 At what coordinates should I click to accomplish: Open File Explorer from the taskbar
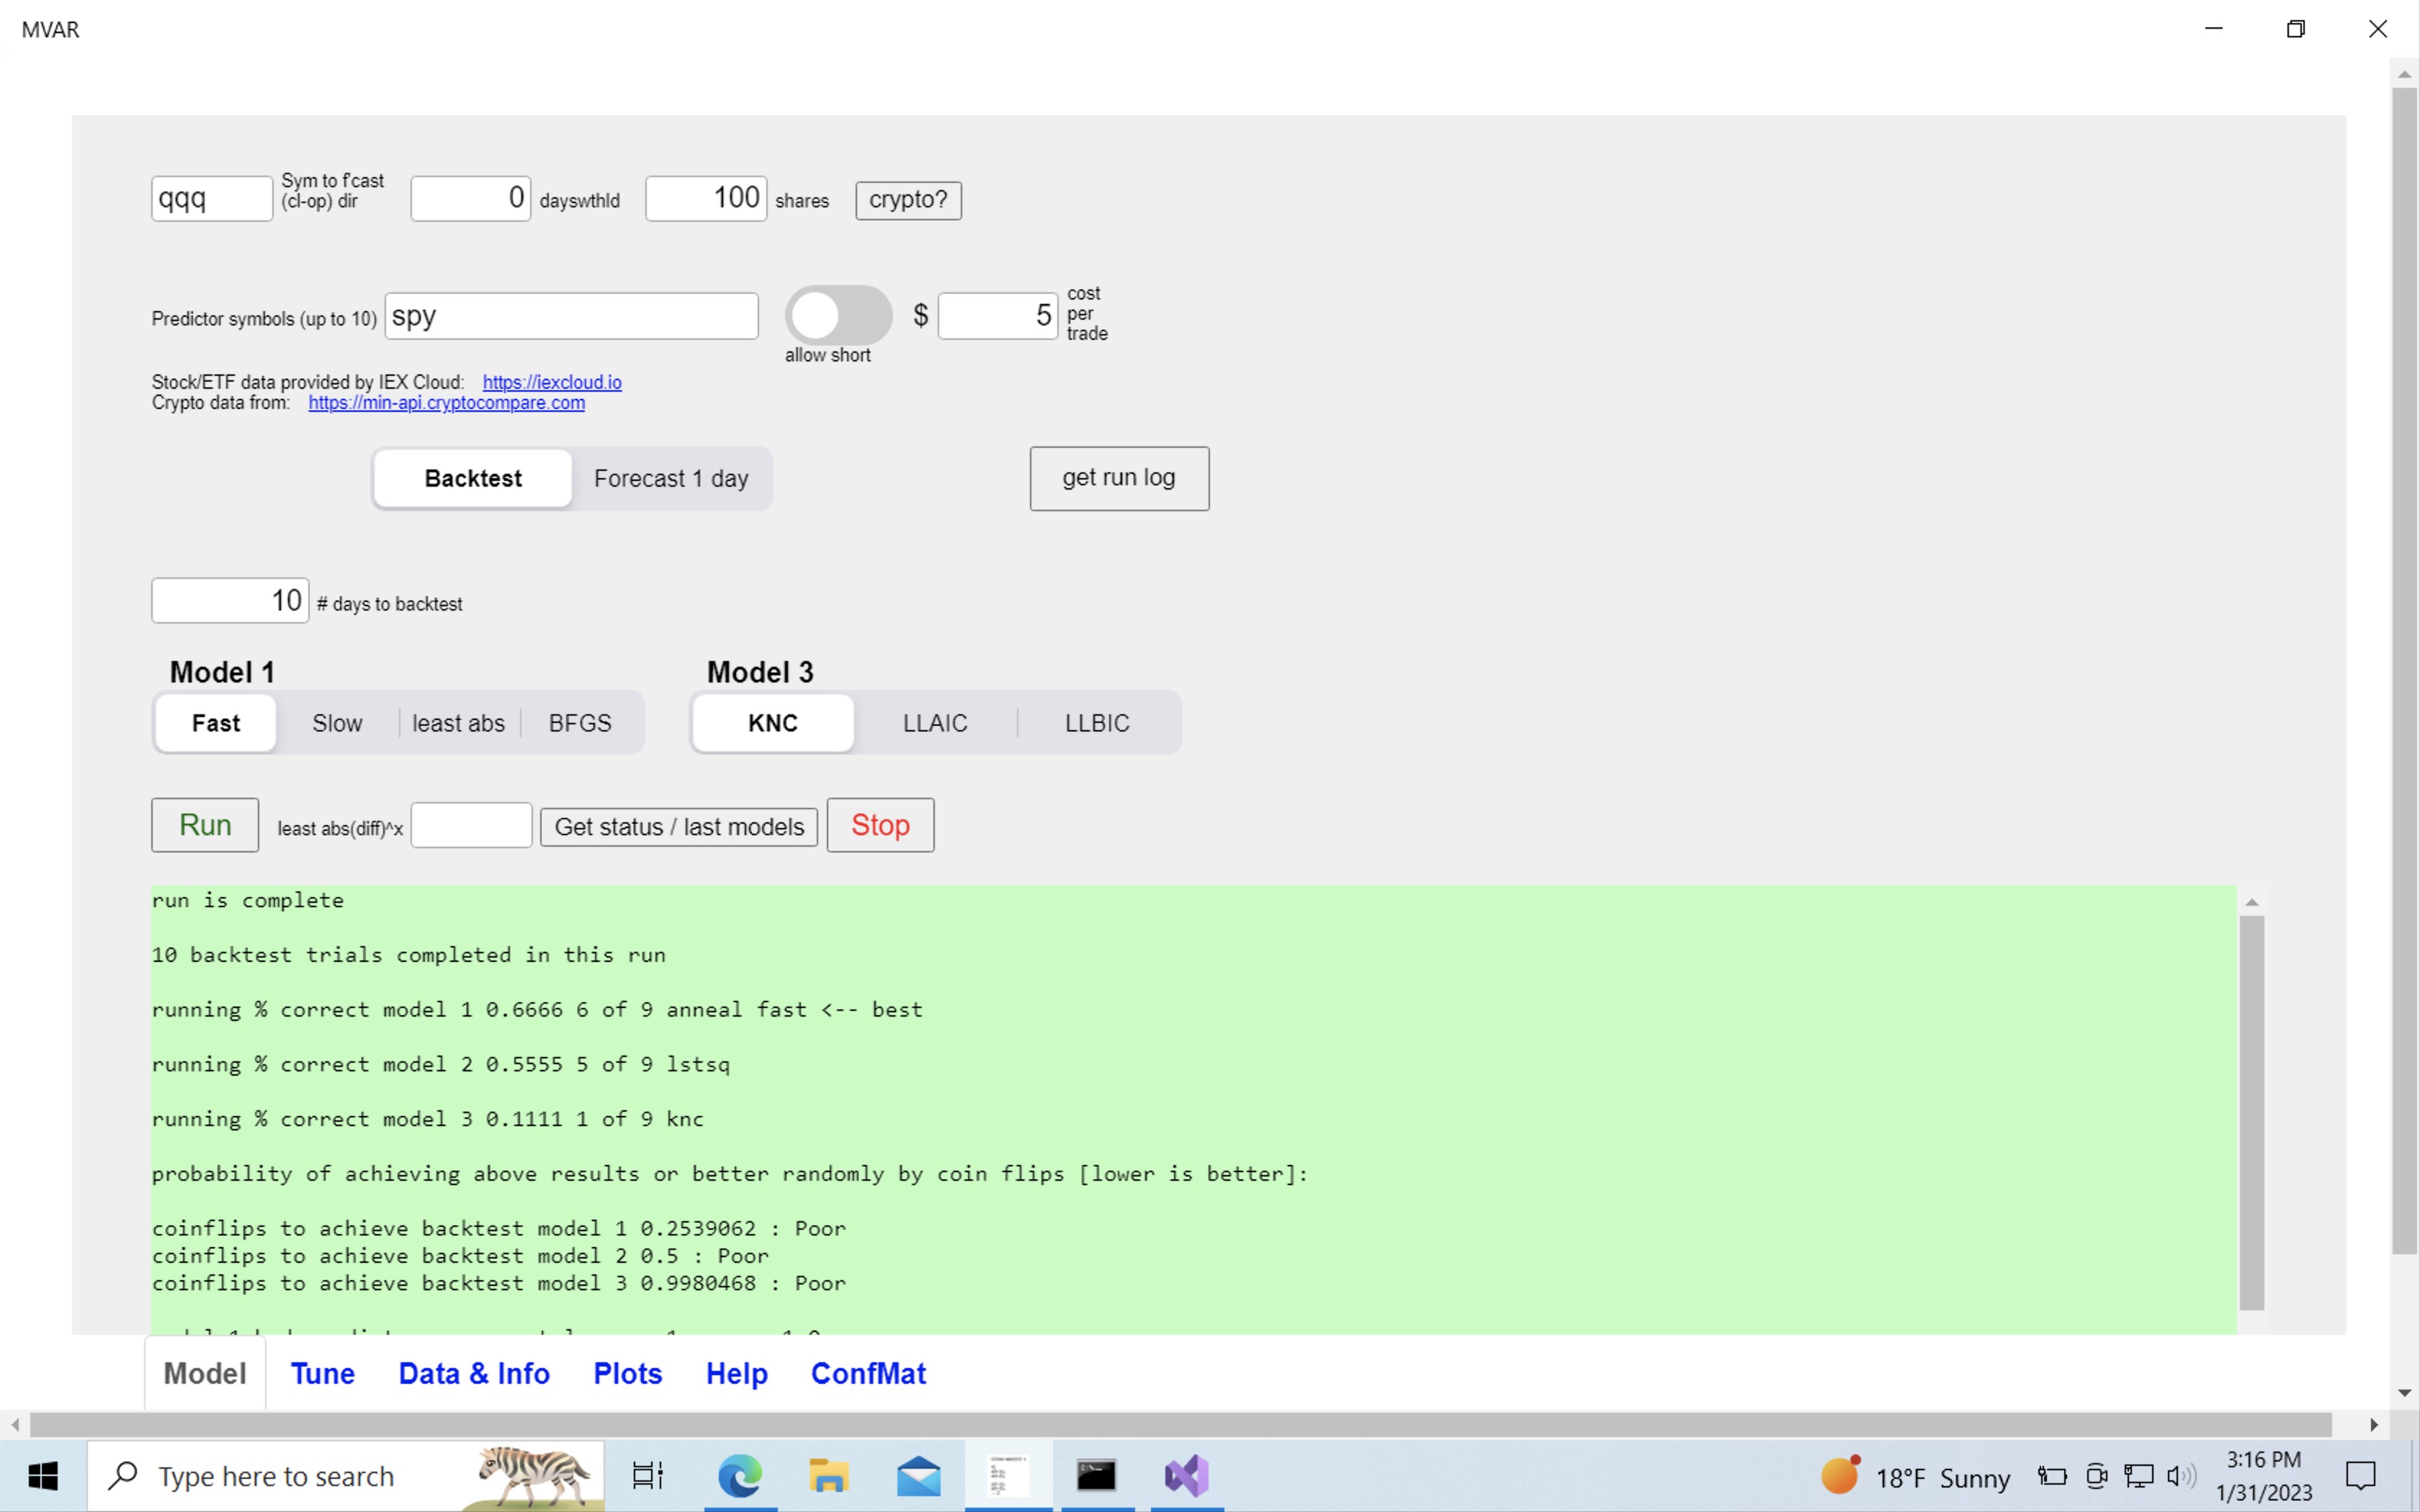[x=828, y=1476]
